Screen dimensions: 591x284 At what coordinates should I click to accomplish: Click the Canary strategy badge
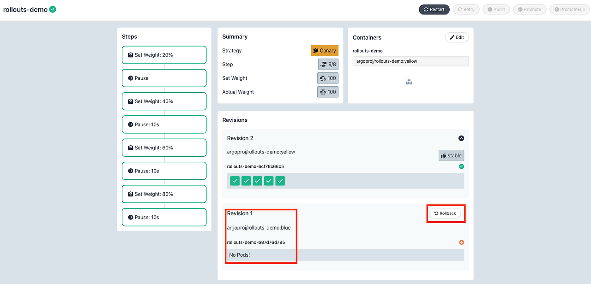coord(325,51)
